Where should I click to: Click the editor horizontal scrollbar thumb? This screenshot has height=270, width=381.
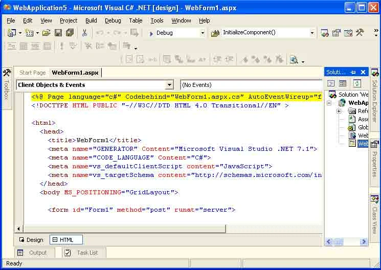[x=124, y=229]
